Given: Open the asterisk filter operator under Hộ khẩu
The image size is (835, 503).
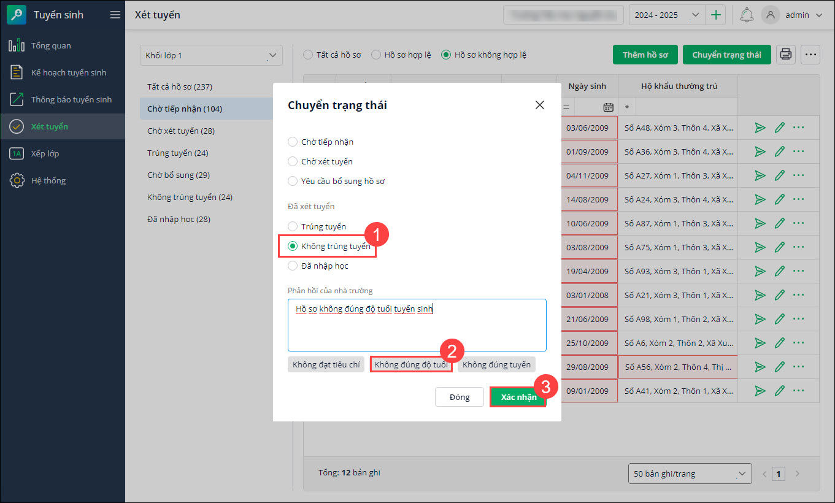Looking at the screenshot, I should 627,107.
